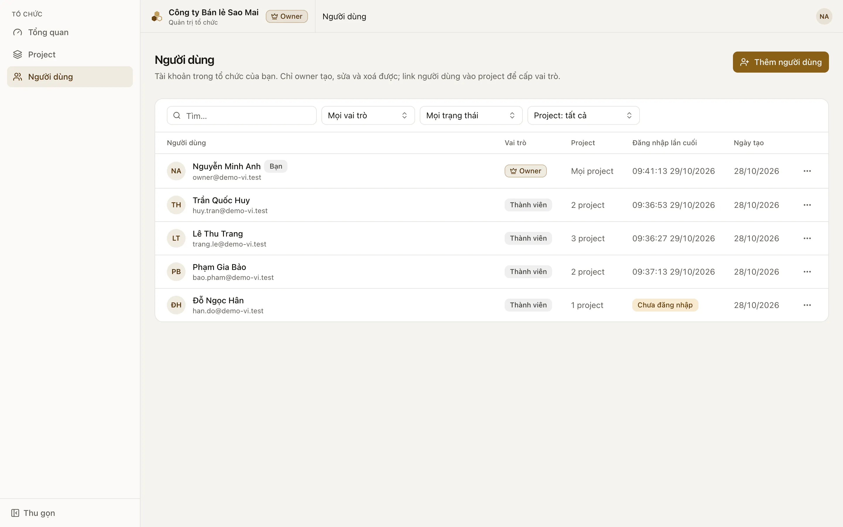
Task: Click the Vai trò column header
Action: click(515, 143)
